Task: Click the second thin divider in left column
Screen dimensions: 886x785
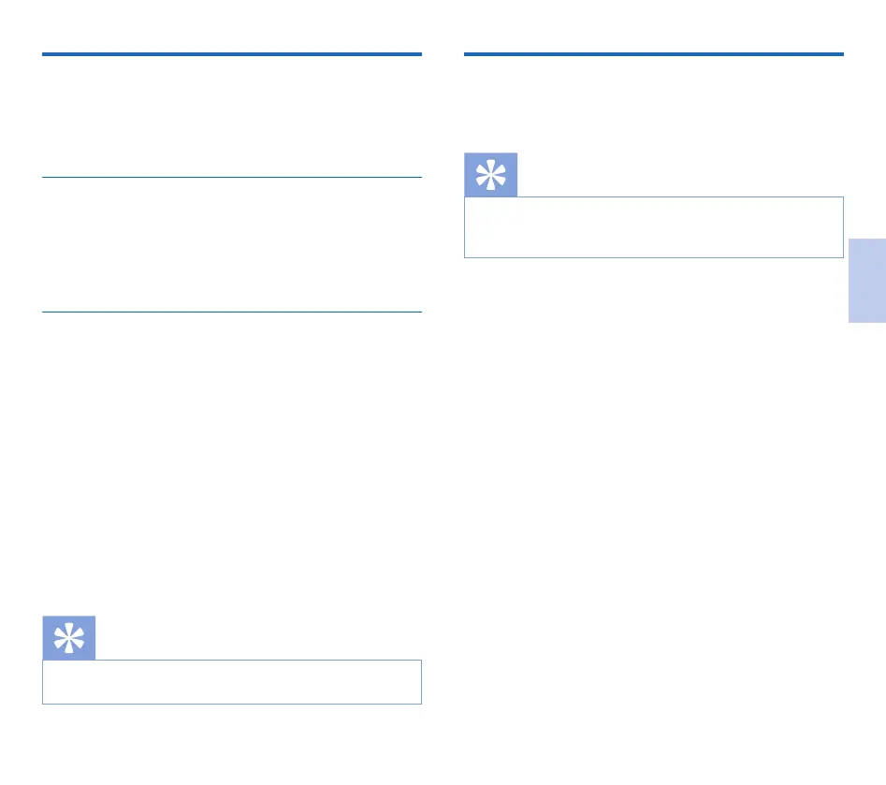Action: [232, 313]
